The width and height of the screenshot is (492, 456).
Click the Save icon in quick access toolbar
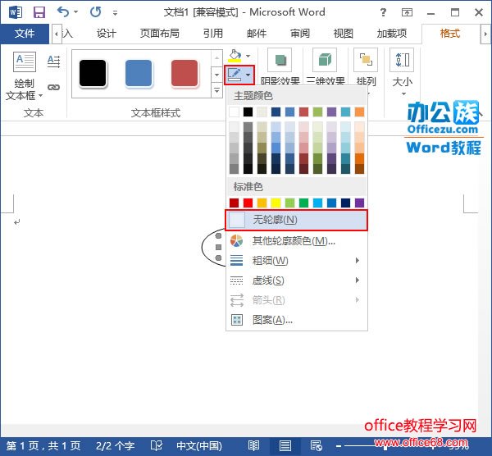[39, 12]
